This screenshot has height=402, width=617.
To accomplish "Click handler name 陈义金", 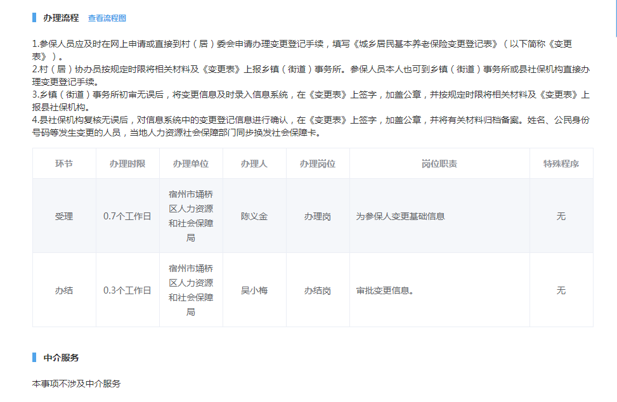I will pyautogui.click(x=254, y=216).
